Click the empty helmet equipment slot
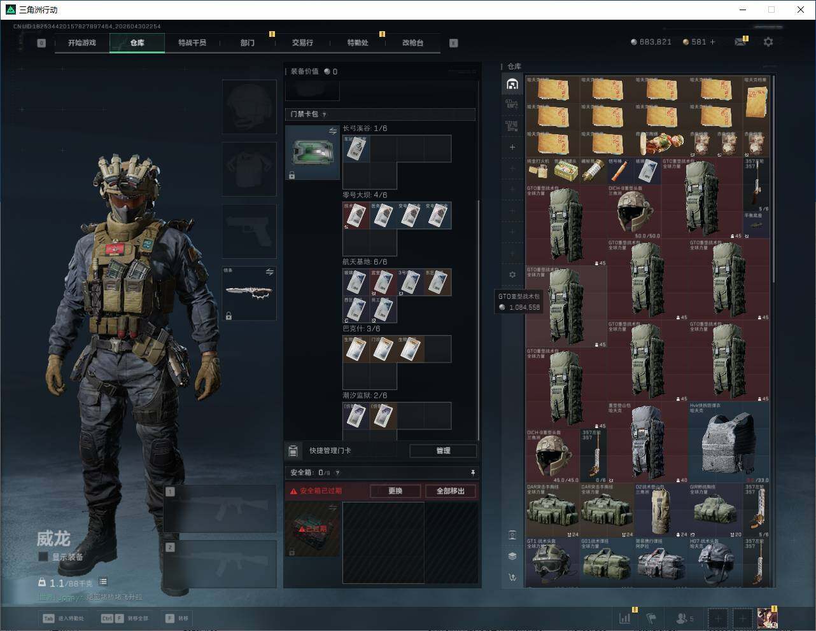 click(249, 106)
